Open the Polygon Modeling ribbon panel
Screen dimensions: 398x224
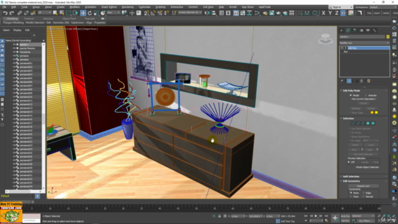coord(13,22)
